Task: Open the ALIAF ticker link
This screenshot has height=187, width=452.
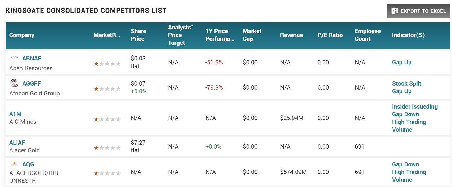Action: [x=17, y=143]
